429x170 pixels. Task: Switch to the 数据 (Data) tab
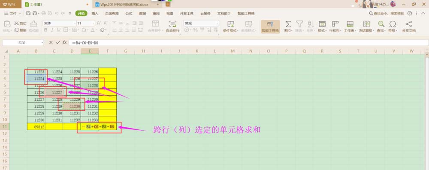[142, 13]
